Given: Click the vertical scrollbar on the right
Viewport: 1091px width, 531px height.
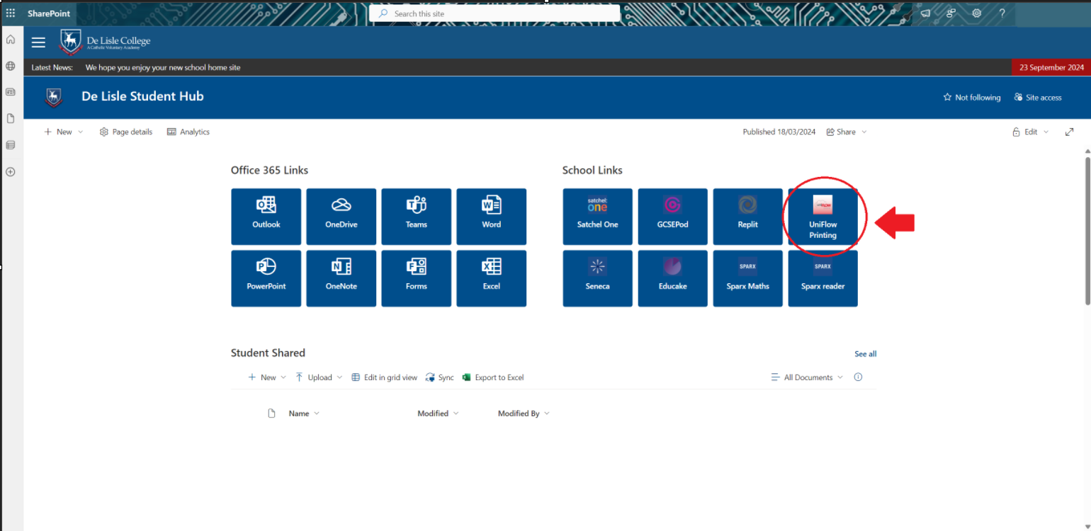Looking at the screenshot, I should click(1087, 231).
